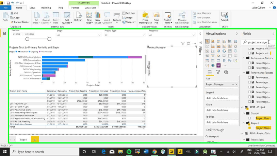Insert a Text box
This screenshot has height=156, width=277.
(129, 13)
